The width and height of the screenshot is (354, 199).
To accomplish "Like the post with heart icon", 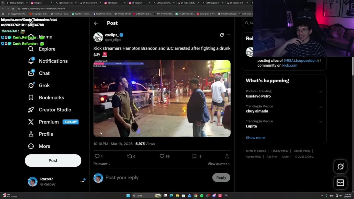I will click(x=162, y=156).
